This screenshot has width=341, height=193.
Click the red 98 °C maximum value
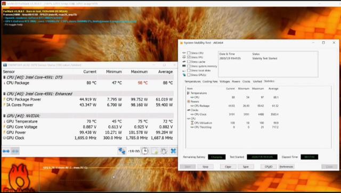tap(143, 83)
